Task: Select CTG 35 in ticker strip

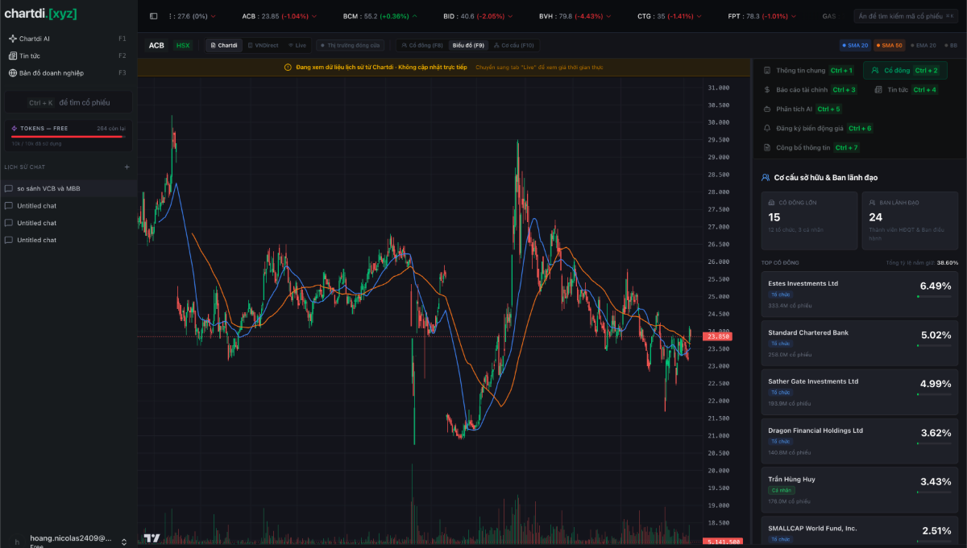Action: coord(670,16)
